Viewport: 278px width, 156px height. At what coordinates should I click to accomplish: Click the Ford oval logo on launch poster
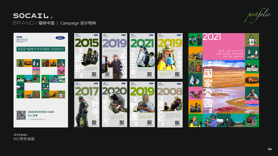[60, 38]
